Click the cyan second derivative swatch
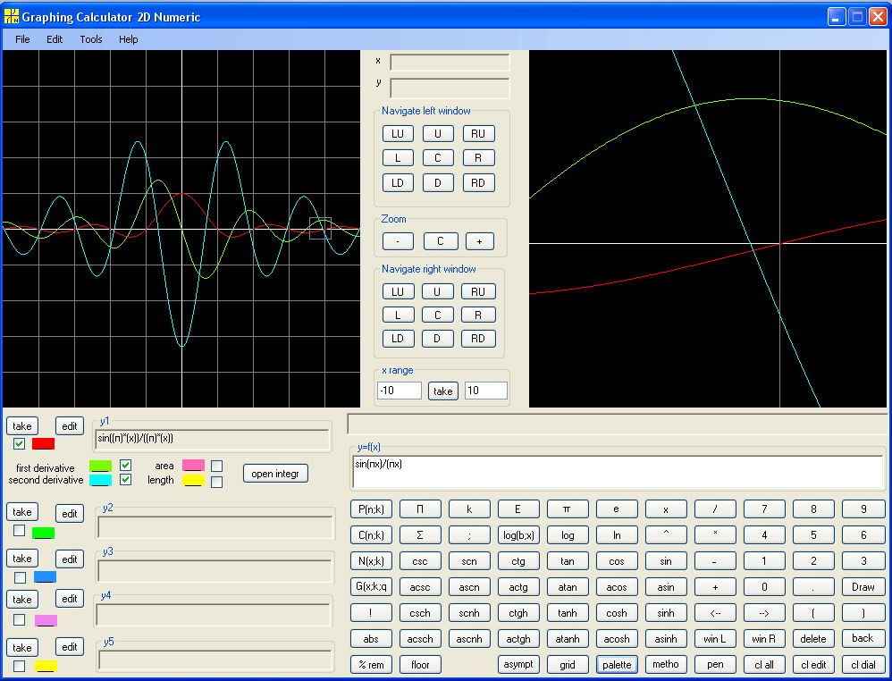The image size is (892, 681). coord(101,480)
